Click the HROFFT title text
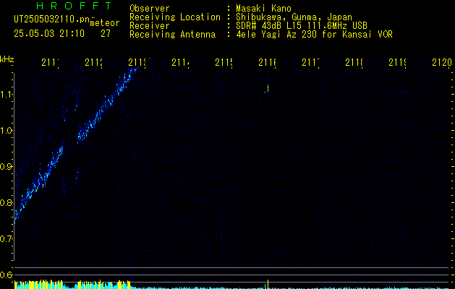 75,6
